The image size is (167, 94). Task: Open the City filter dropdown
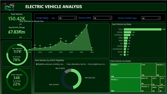tap(68, 18)
